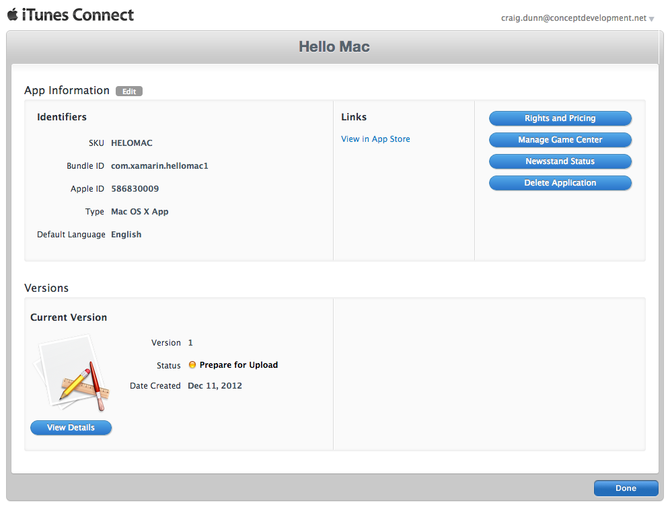The width and height of the screenshot is (668, 505).
Task: Click View Details for the current version
Action: pos(71,428)
